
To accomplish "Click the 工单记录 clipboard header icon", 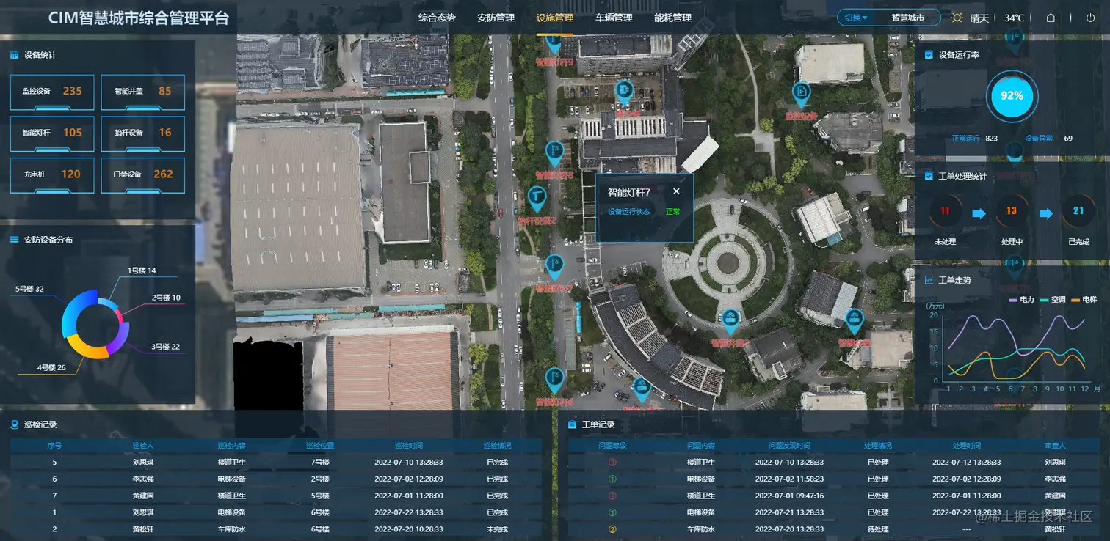I will [572, 424].
